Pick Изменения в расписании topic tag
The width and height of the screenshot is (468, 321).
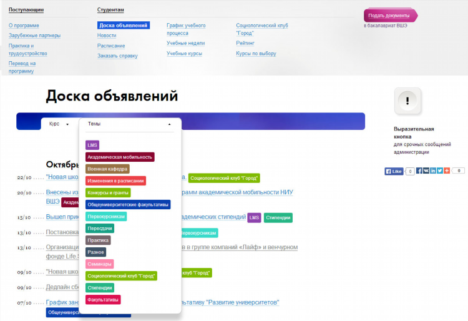(115, 180)
